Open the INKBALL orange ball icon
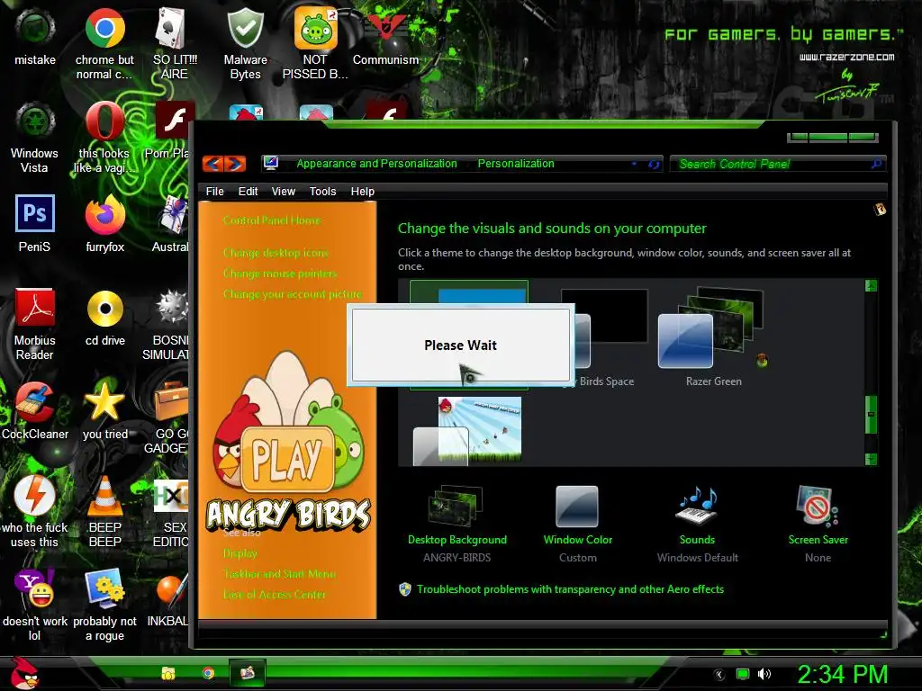 point(172,590)
